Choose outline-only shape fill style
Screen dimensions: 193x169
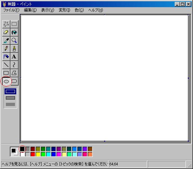10,91
